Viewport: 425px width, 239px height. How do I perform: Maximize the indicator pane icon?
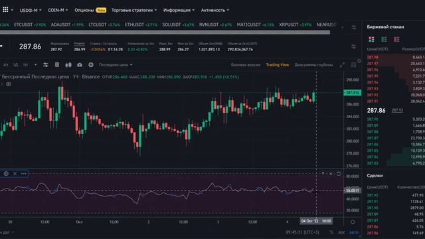(x=339, y=174)
